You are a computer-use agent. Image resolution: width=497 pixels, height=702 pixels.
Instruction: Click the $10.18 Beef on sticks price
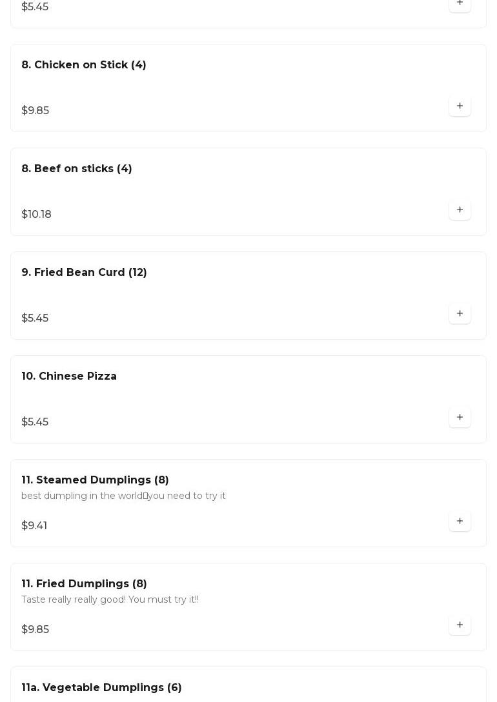click(x=36, y=215)
